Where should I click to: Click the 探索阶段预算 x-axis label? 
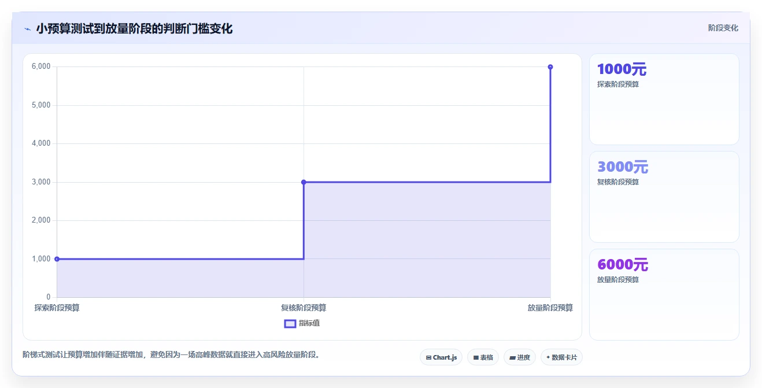tap(57, 308)
